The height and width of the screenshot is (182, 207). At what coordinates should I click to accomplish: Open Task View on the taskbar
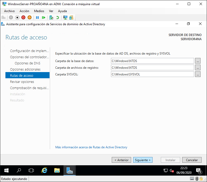click(x=31, y=170)
